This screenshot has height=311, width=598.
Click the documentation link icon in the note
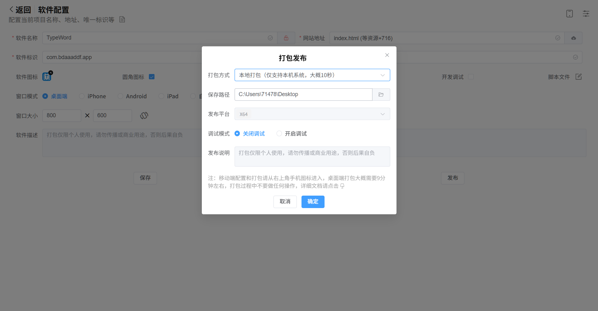(x=342, y=186)
